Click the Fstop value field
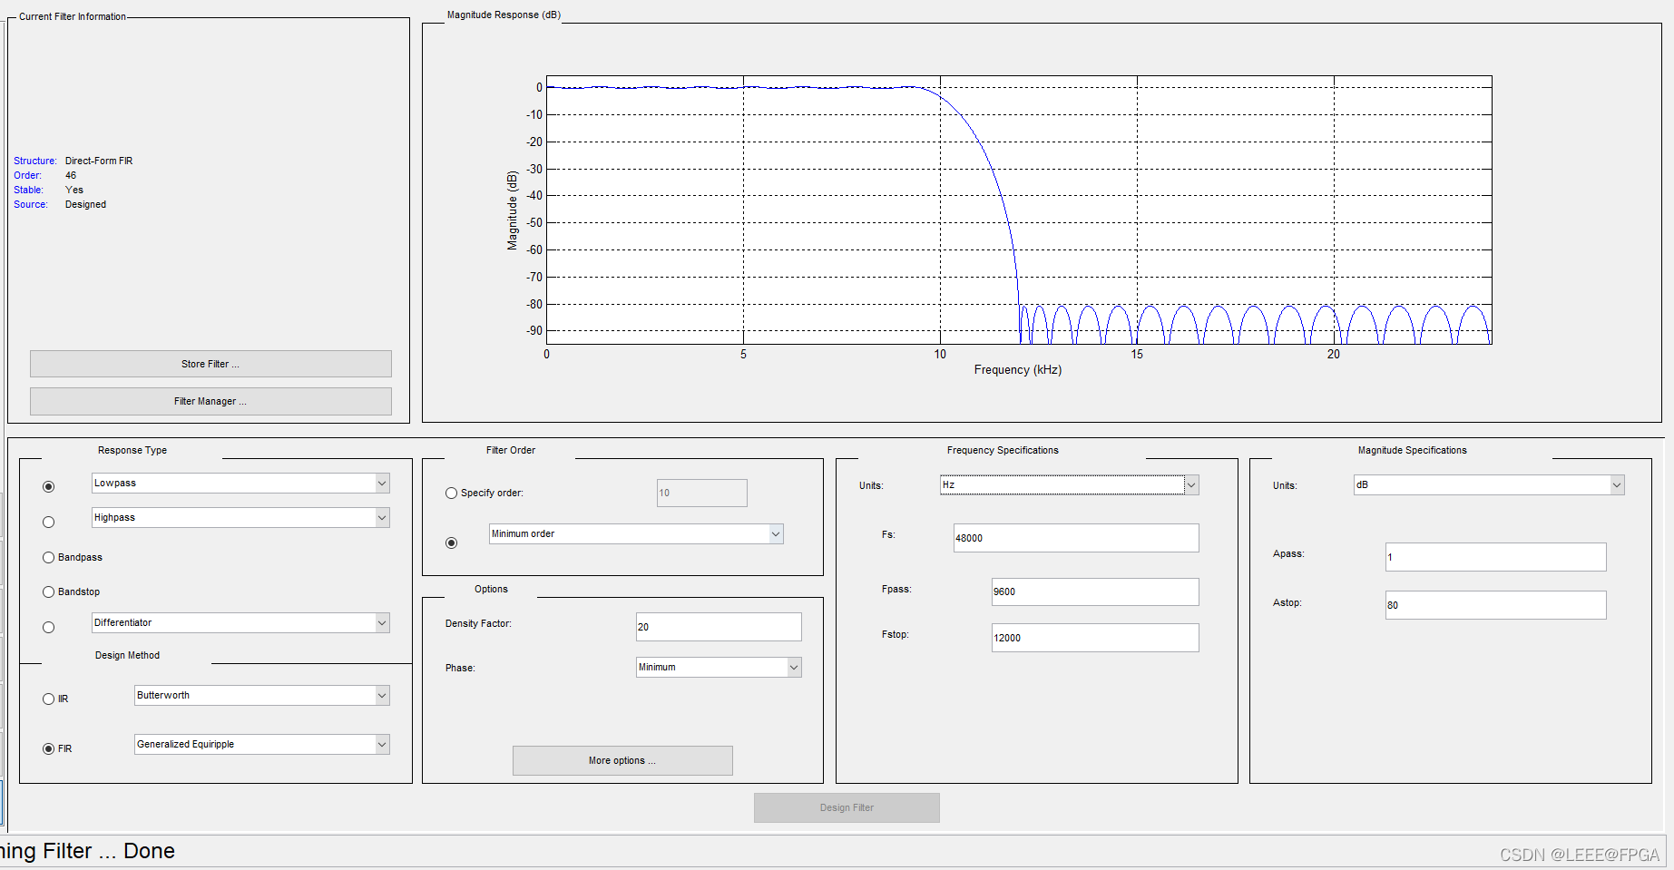 (x=1095, y=638)
